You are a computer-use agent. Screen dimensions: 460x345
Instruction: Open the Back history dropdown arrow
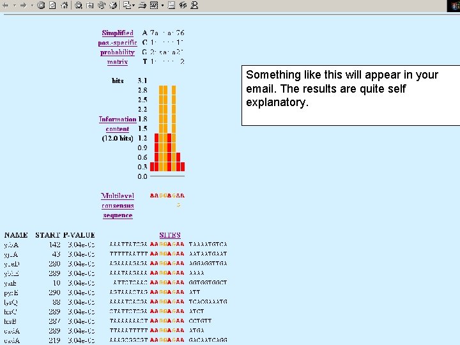click(14, 5)
